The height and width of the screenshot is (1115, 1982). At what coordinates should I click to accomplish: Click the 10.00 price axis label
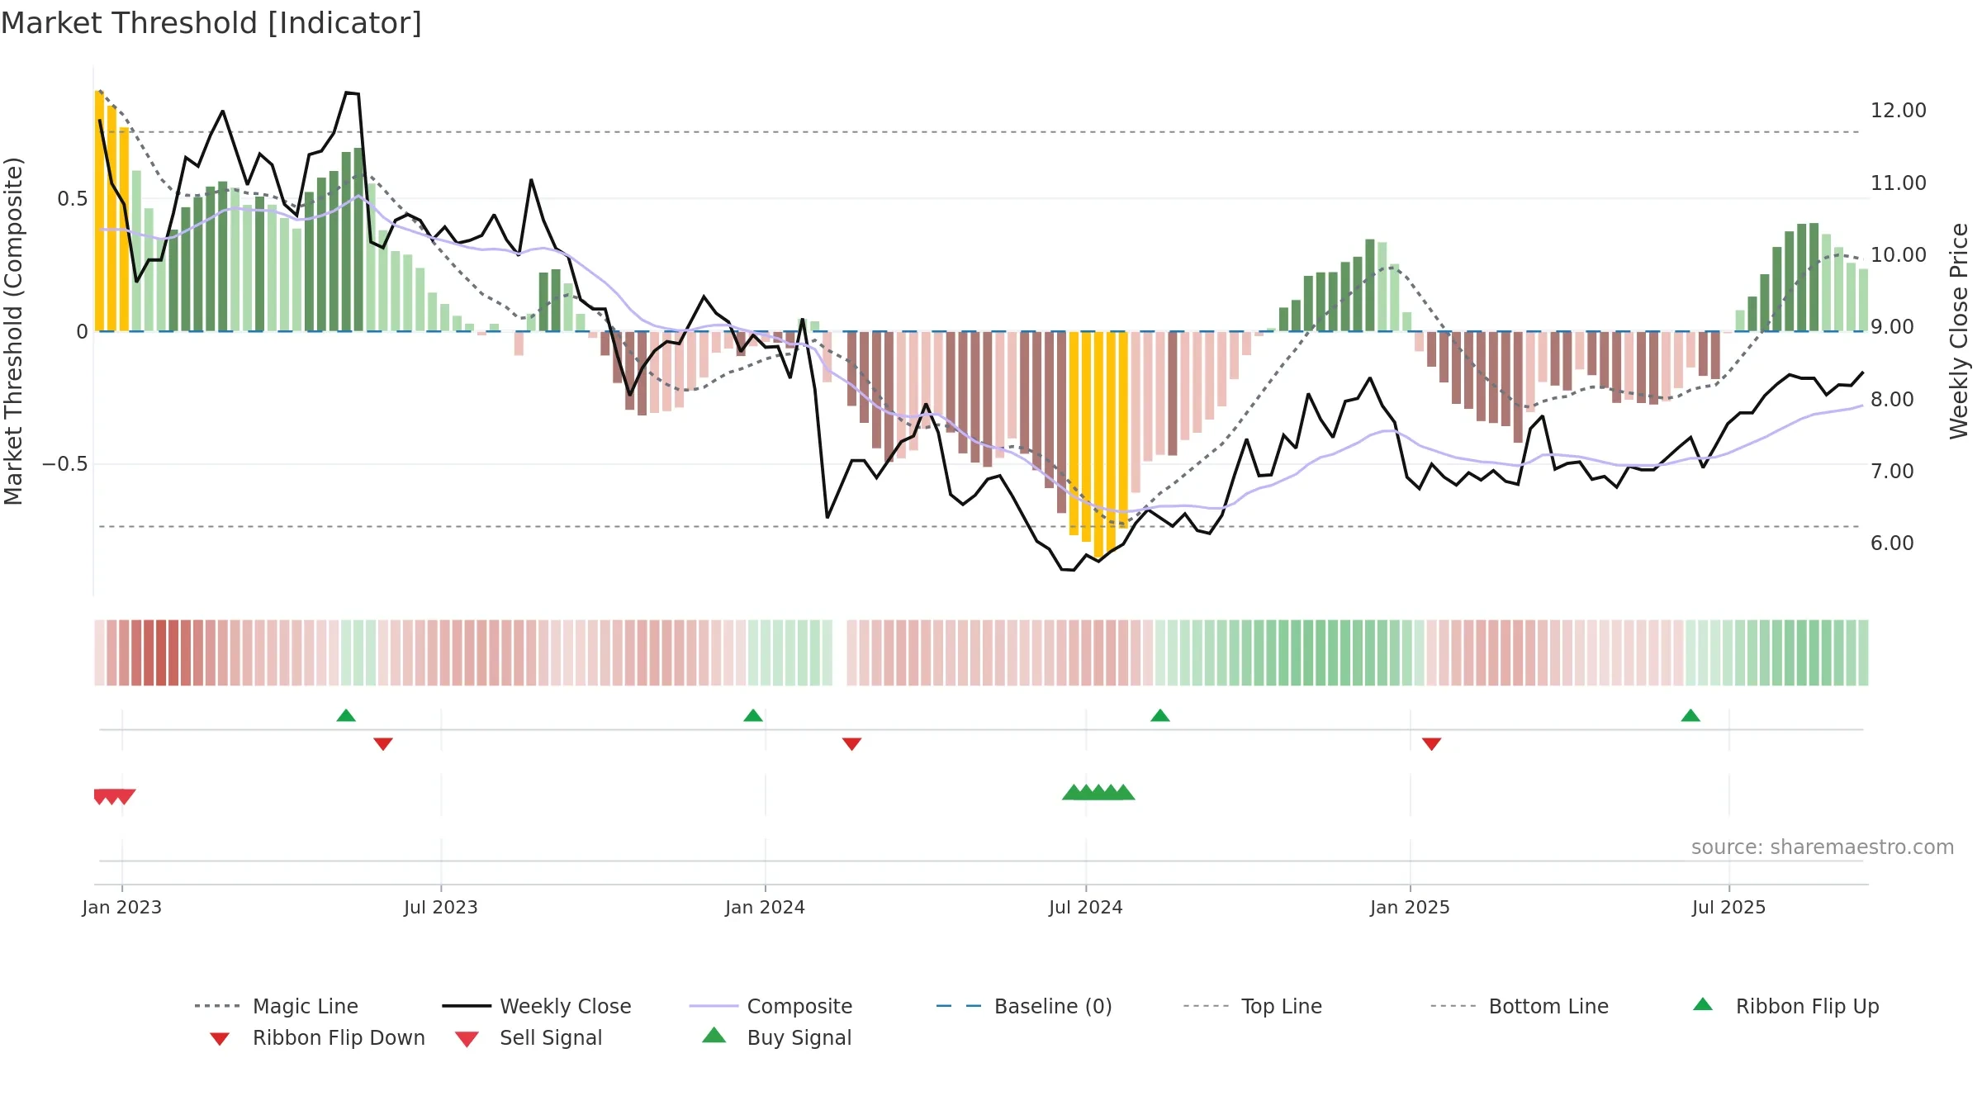point(1899,255)
